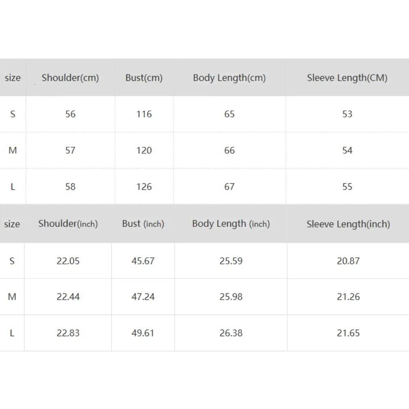This screenshot has height=409, width=409.
Task: Click the Shoulder(inch) column header
Action: pyautogui.click(x=68, y=224)
